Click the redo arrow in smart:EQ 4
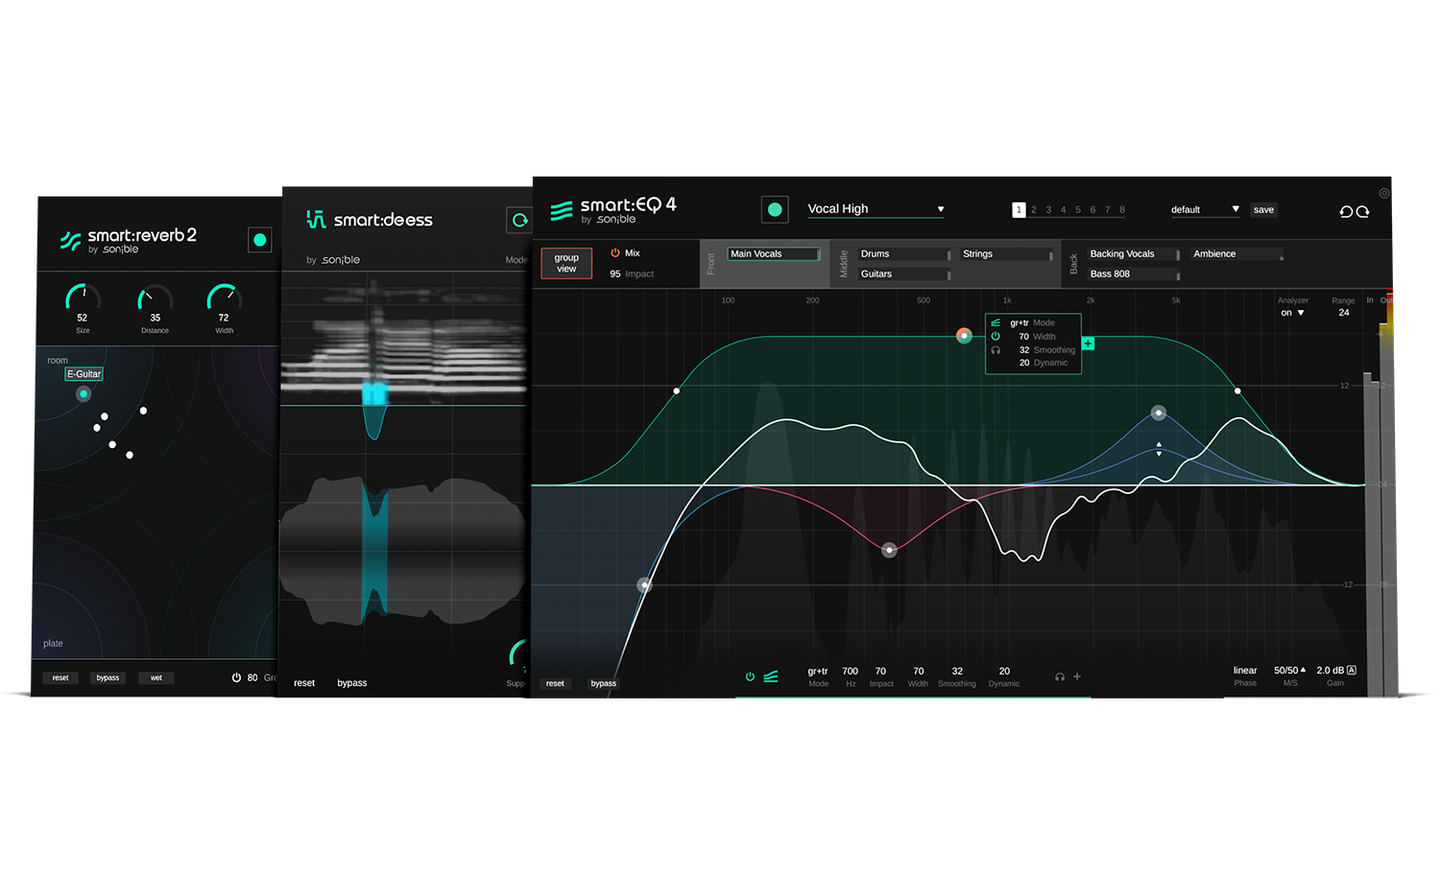 [1362, 211]
